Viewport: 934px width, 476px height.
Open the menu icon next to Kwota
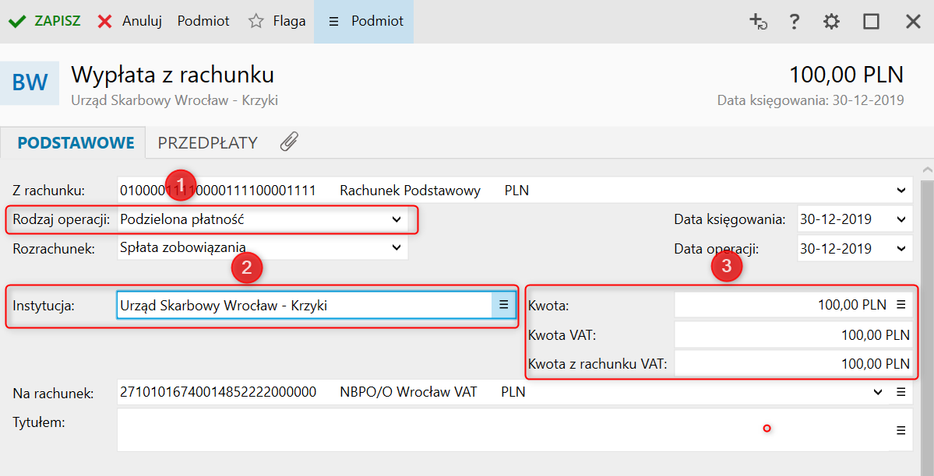pos(901,305)
